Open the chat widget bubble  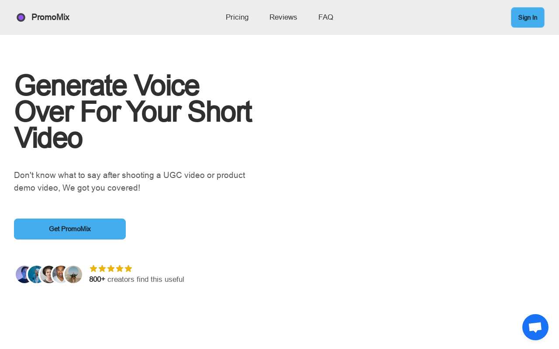pyautogui.click(x=535, y=327)
